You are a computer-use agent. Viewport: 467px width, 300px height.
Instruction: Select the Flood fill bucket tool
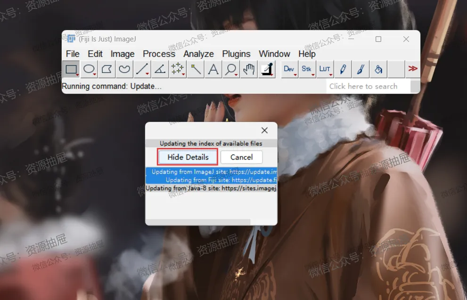378,69
